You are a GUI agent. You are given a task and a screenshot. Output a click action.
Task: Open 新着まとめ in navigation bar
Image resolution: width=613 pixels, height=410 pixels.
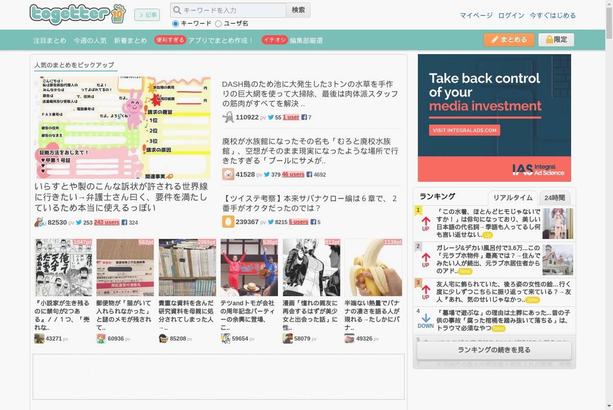(x=130, y=40)
